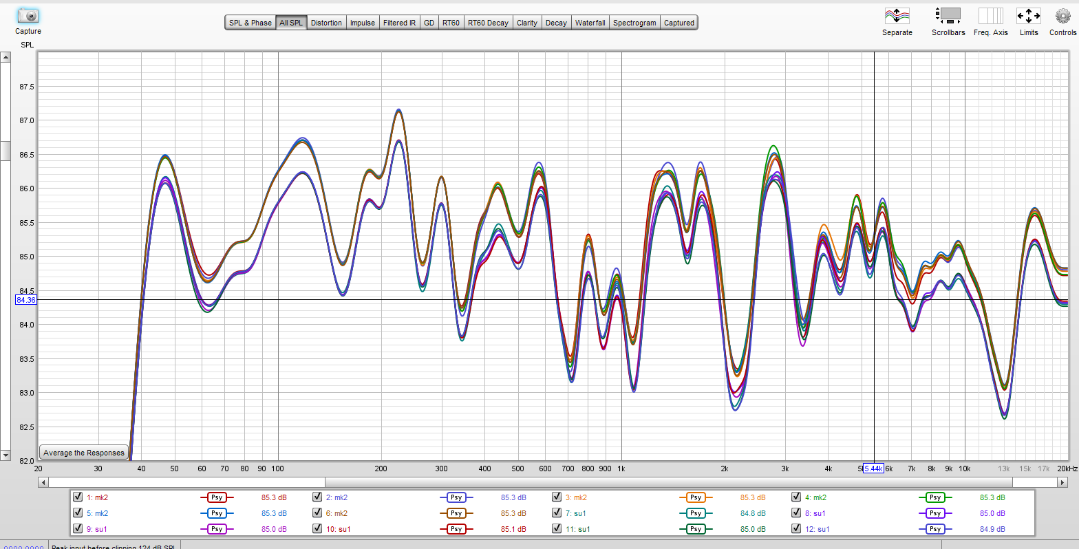Image resolution: width=1079 pixels, height=549 pixels.
Task: Click the SPL axis scroll down arrow
Action: click(5, 455)
